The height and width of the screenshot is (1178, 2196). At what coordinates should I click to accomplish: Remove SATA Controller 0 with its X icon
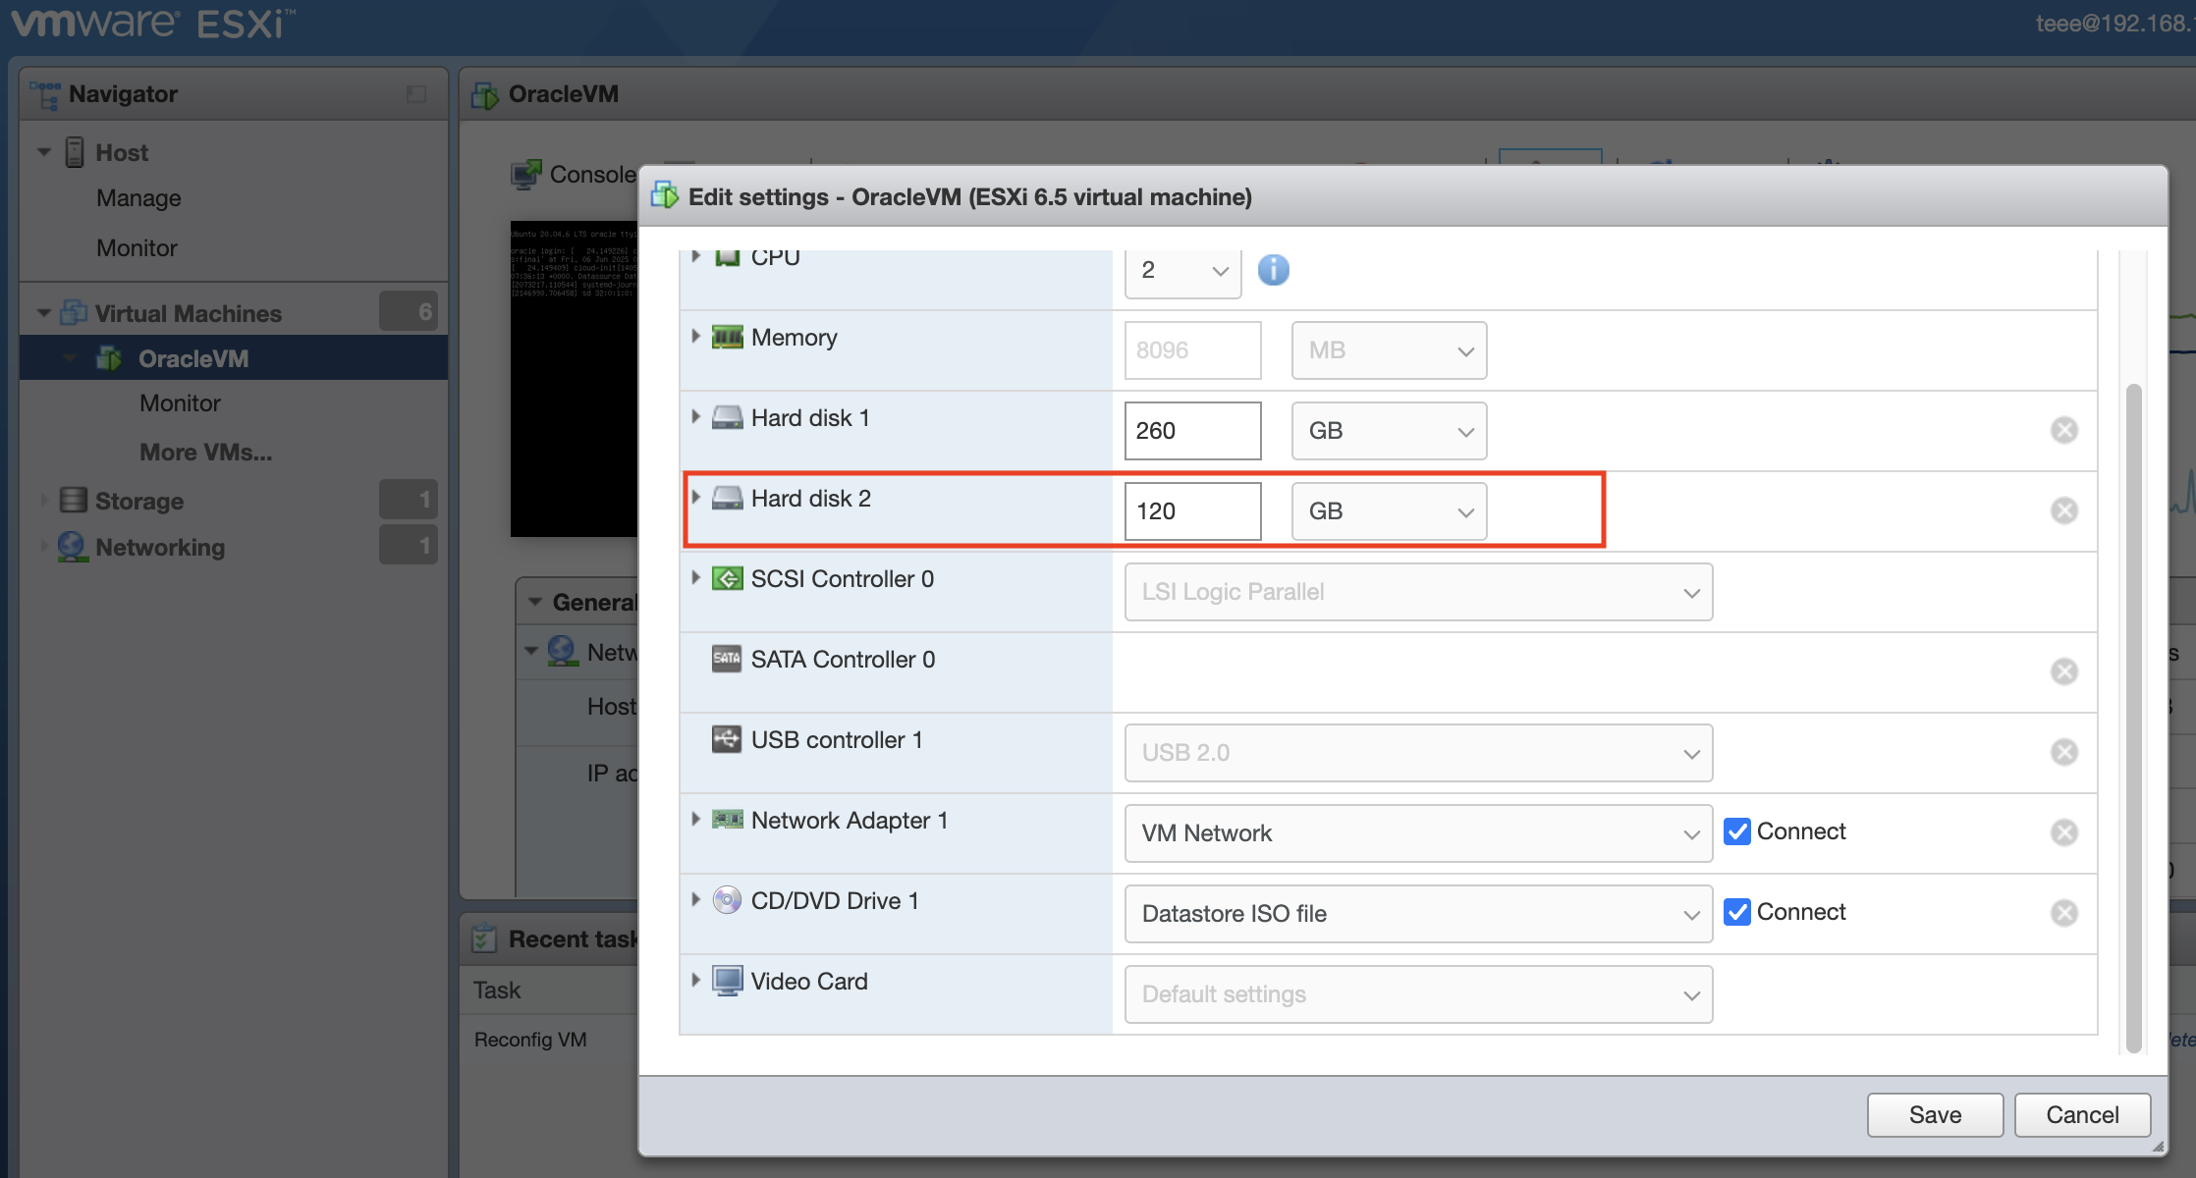(2063, 671)
